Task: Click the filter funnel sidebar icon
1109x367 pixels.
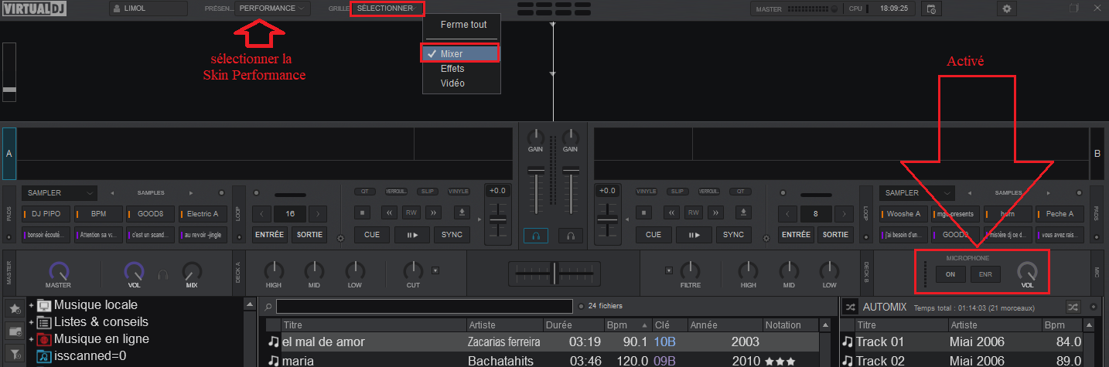Action: click(15, 355)
